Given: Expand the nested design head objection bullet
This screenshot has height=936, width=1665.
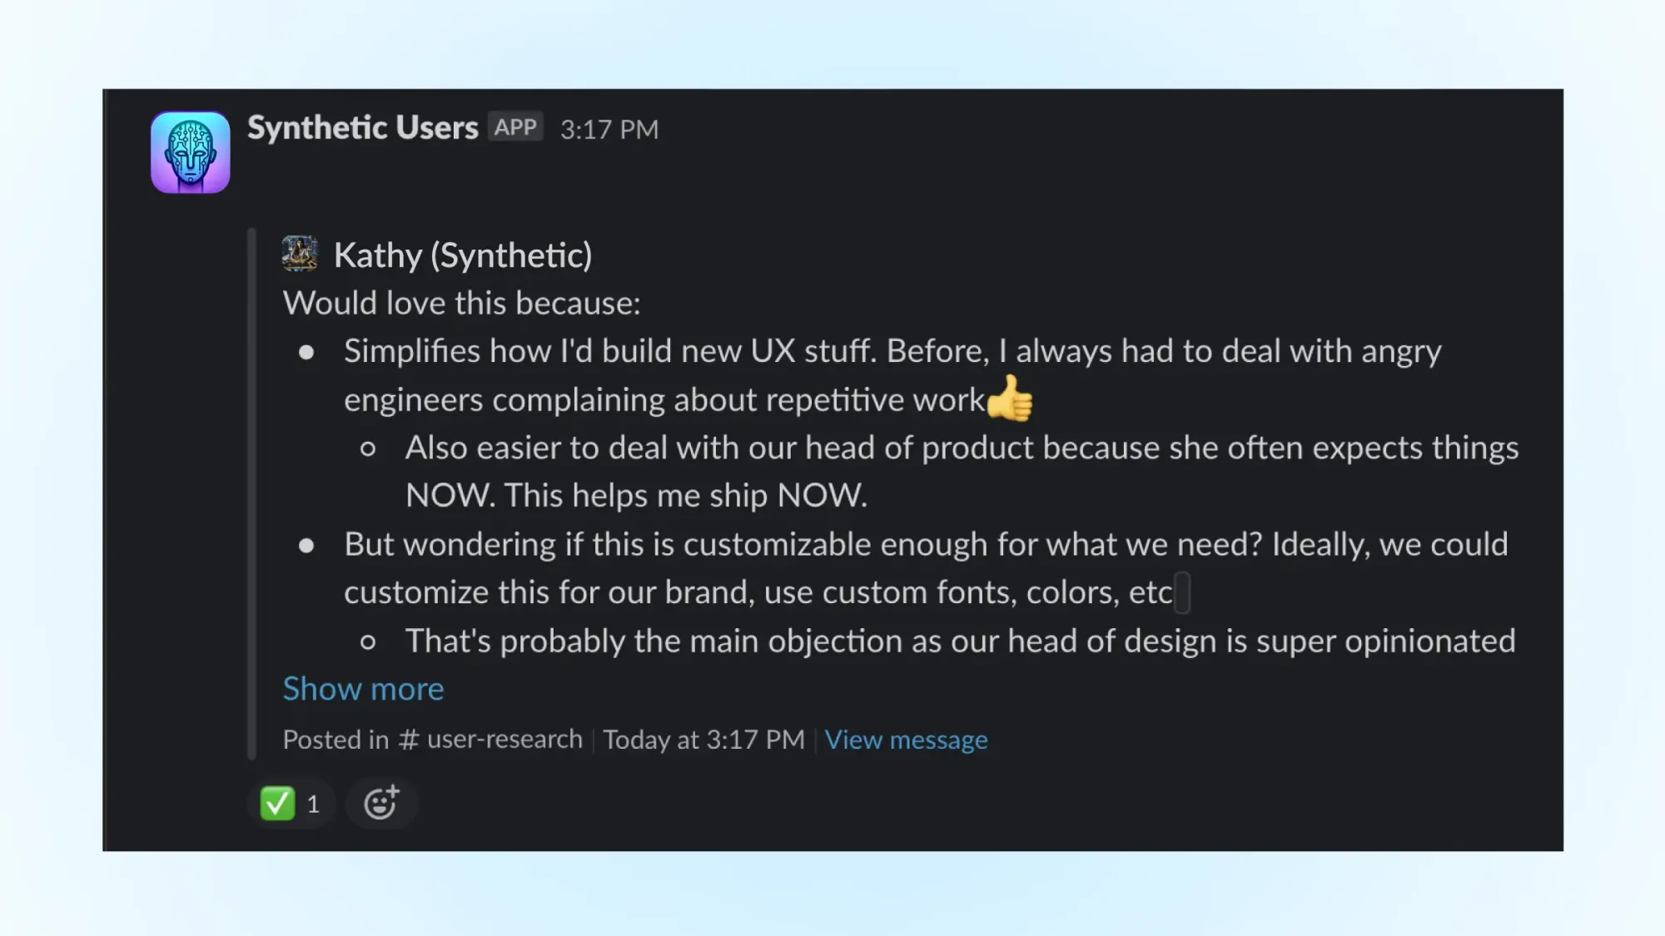Looking at the screenshot, I should 362,687.
